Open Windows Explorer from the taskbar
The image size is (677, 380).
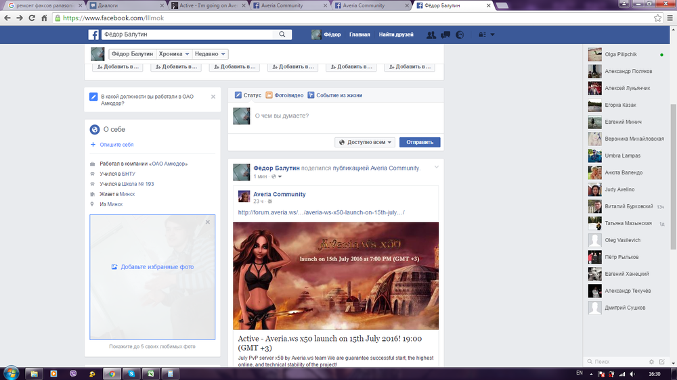34,373
